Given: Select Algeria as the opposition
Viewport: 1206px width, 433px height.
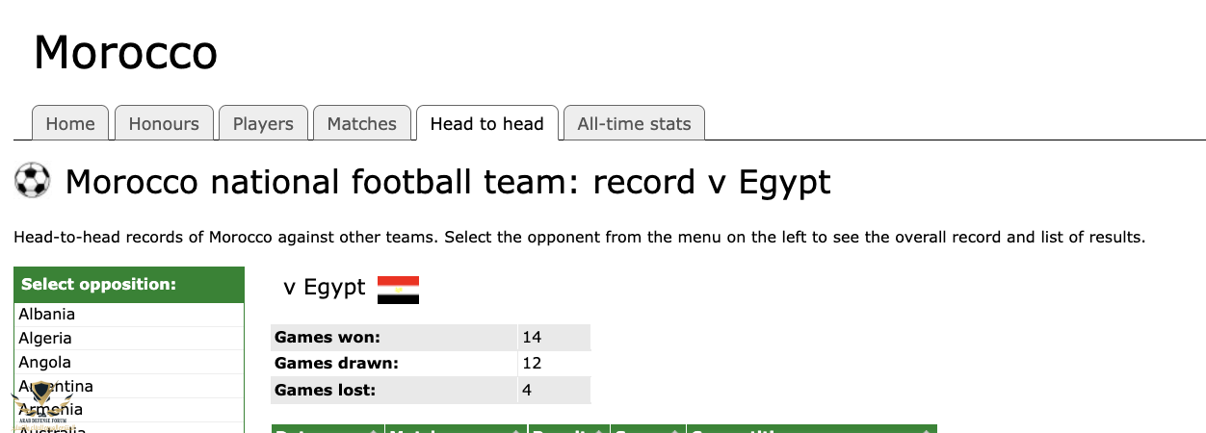Looking at the screenshot, I should coord(129,338).
